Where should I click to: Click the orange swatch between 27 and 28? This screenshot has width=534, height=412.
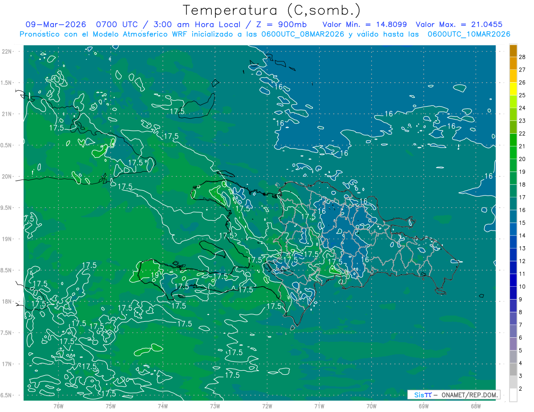[513, 63]
